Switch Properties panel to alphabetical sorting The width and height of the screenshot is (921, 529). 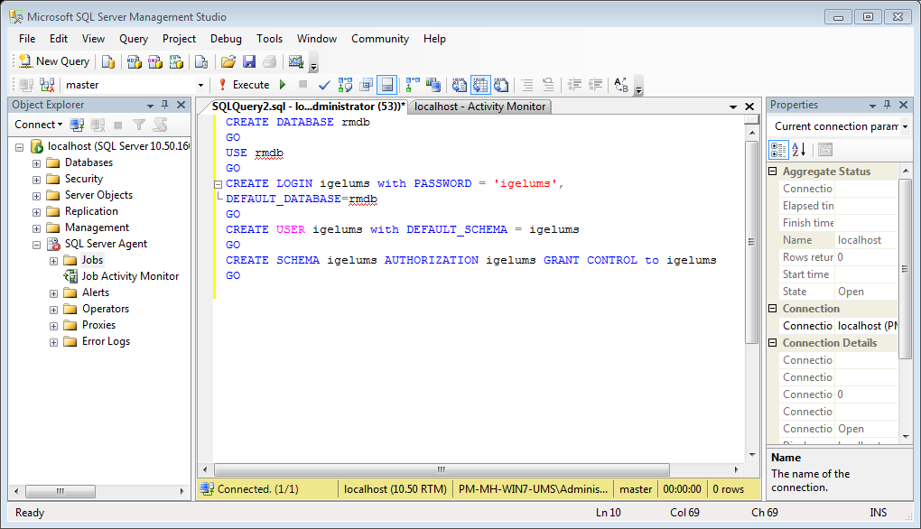(x=800, y=150)
